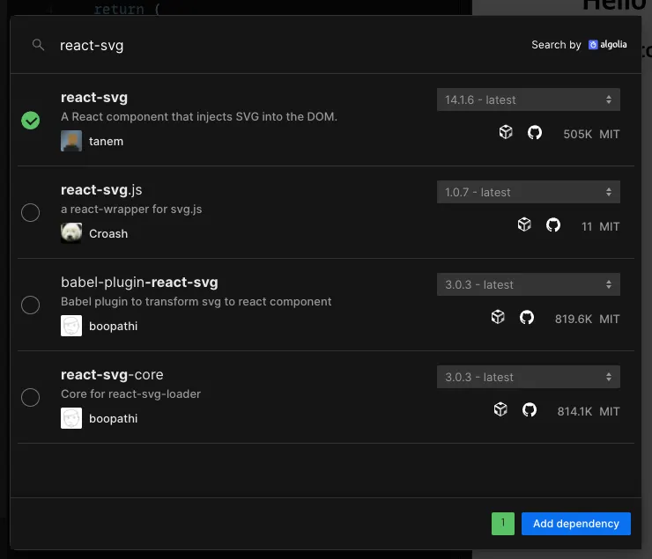Click boopathi name under babel-plugin-react-svg
This screenshot has height=559, width=652.
(113, 327)
